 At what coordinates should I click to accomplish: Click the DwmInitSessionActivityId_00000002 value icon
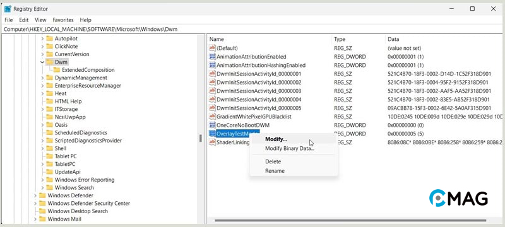[212, 83]
